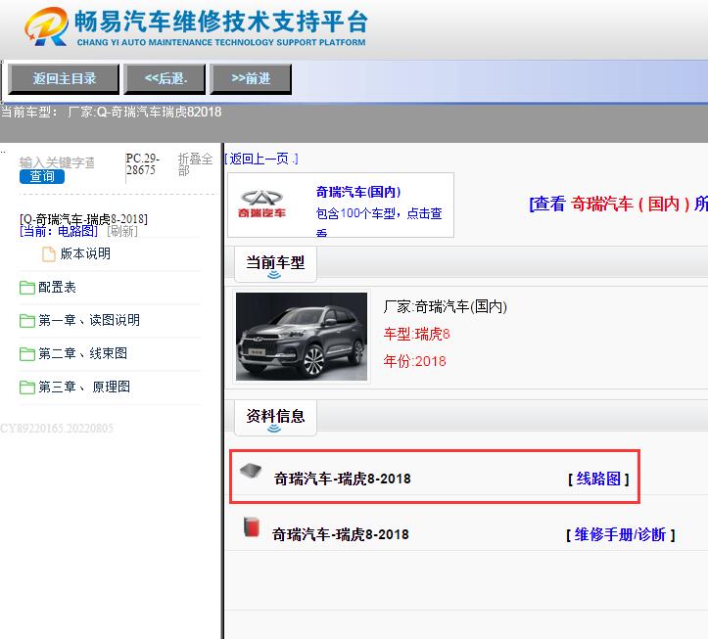The height and width of the screenshot is (639, 708).
Task: Click 返回上一页 link
Action: pos(261,159)
